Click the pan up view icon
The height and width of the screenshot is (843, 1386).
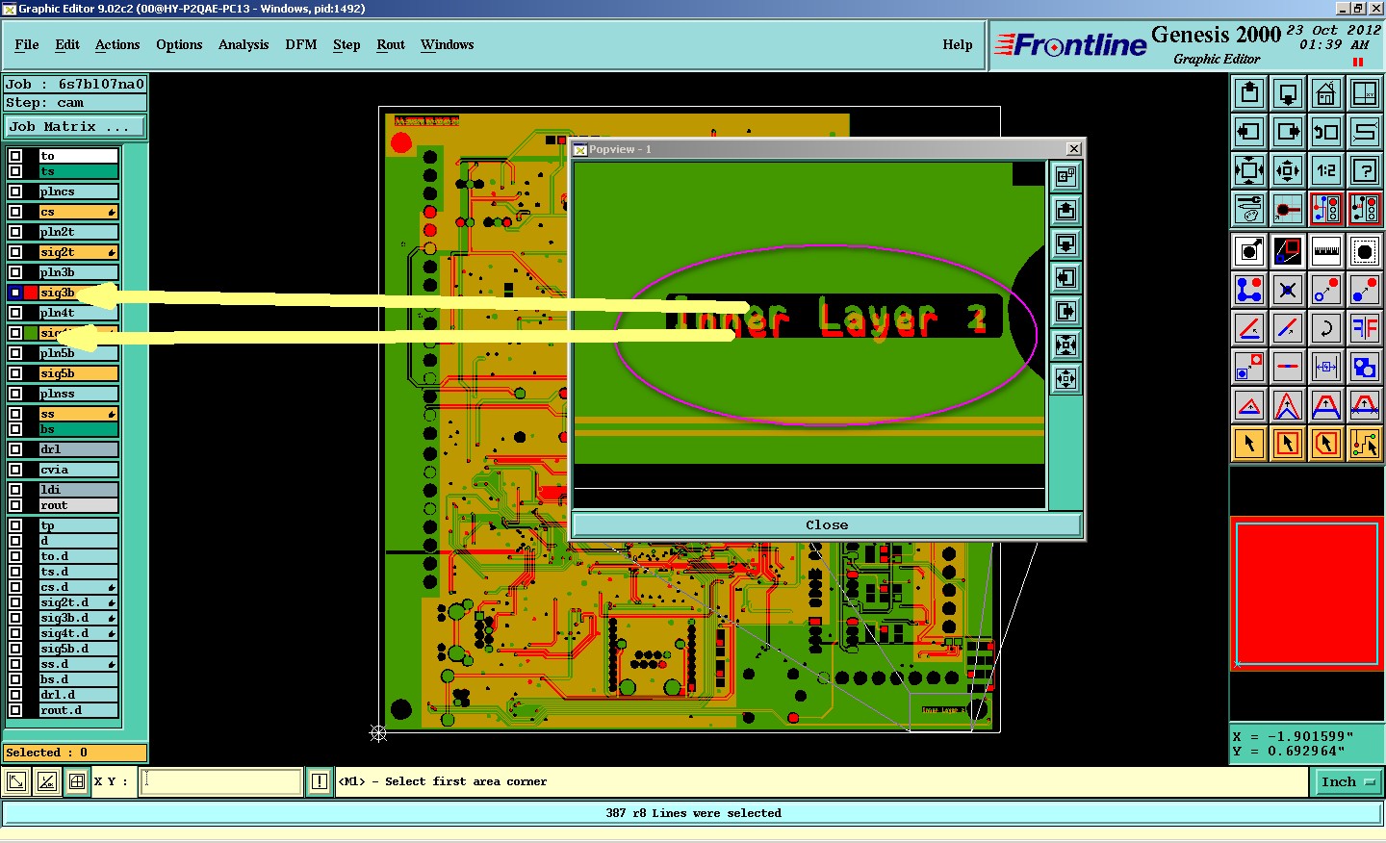pos(1249,93)
